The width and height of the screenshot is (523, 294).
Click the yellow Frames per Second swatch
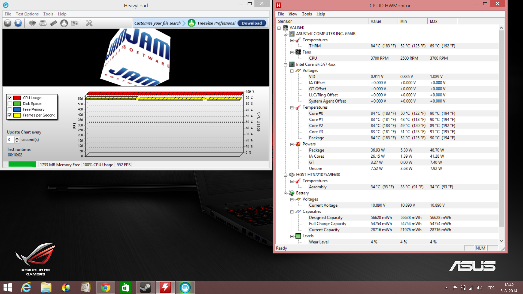click(x=17, y=115)
